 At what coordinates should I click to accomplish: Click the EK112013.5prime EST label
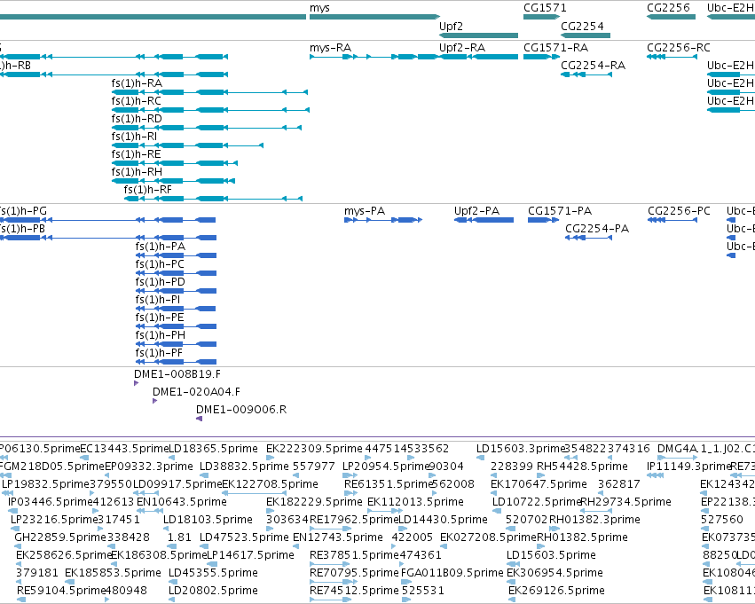tap(415, 503)
